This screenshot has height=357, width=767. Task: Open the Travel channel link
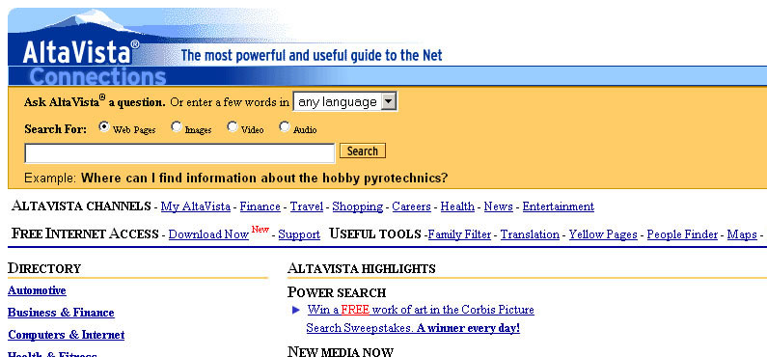(307, 206)
